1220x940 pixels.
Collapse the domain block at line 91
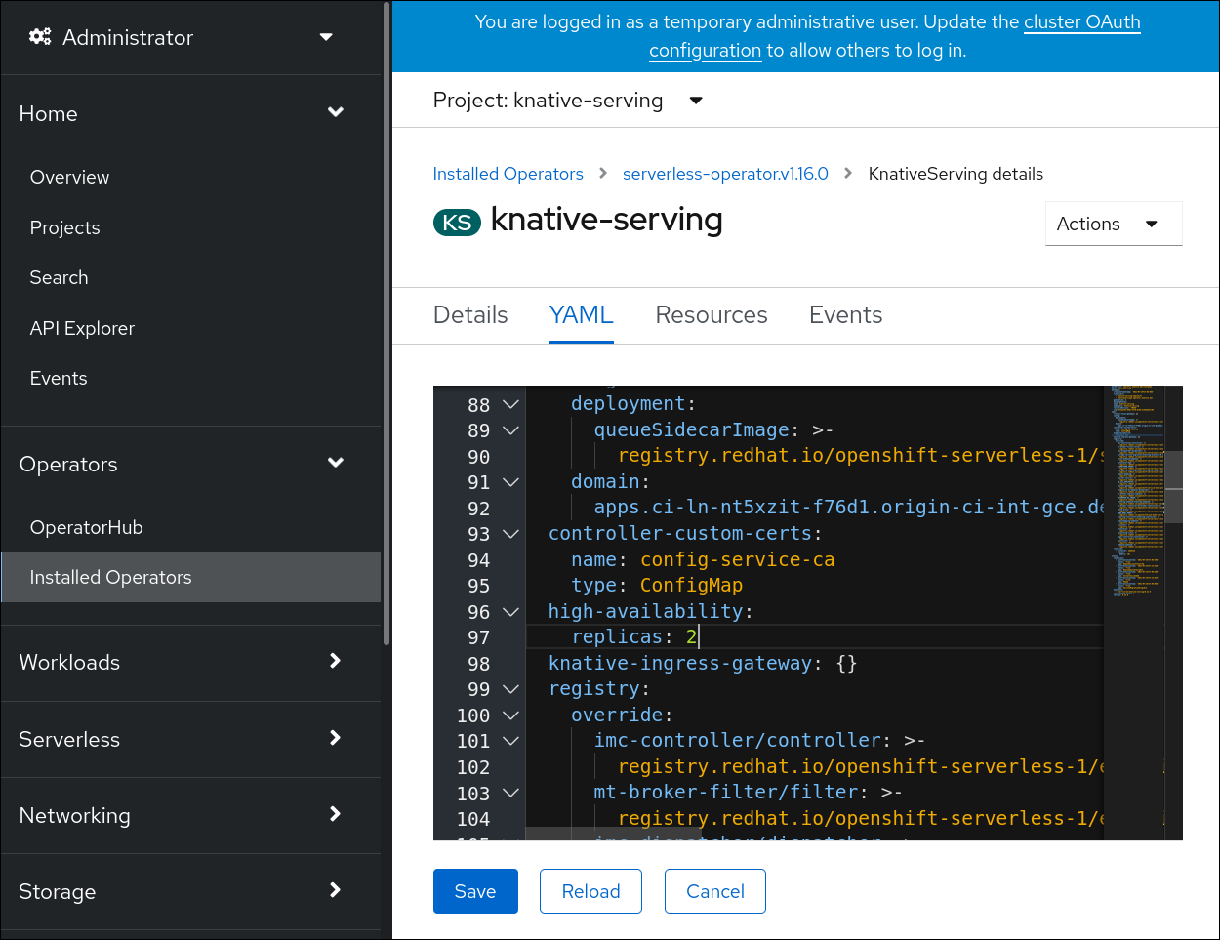[x=510, y=482]
